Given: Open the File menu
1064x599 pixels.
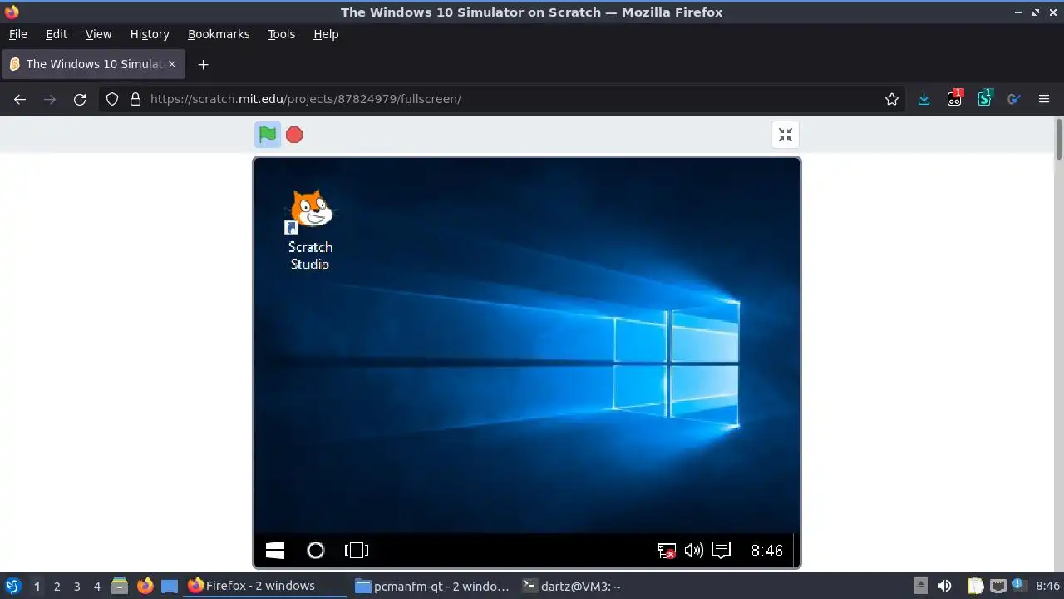Looking at the screenshot, I should click(17, 34).
